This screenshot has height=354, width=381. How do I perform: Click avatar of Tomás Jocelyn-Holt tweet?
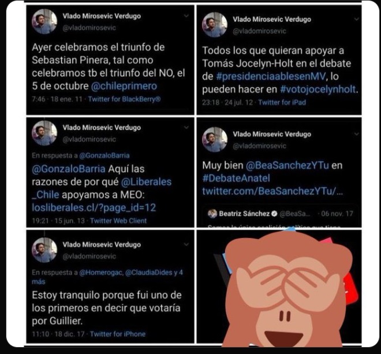[215, 25]
